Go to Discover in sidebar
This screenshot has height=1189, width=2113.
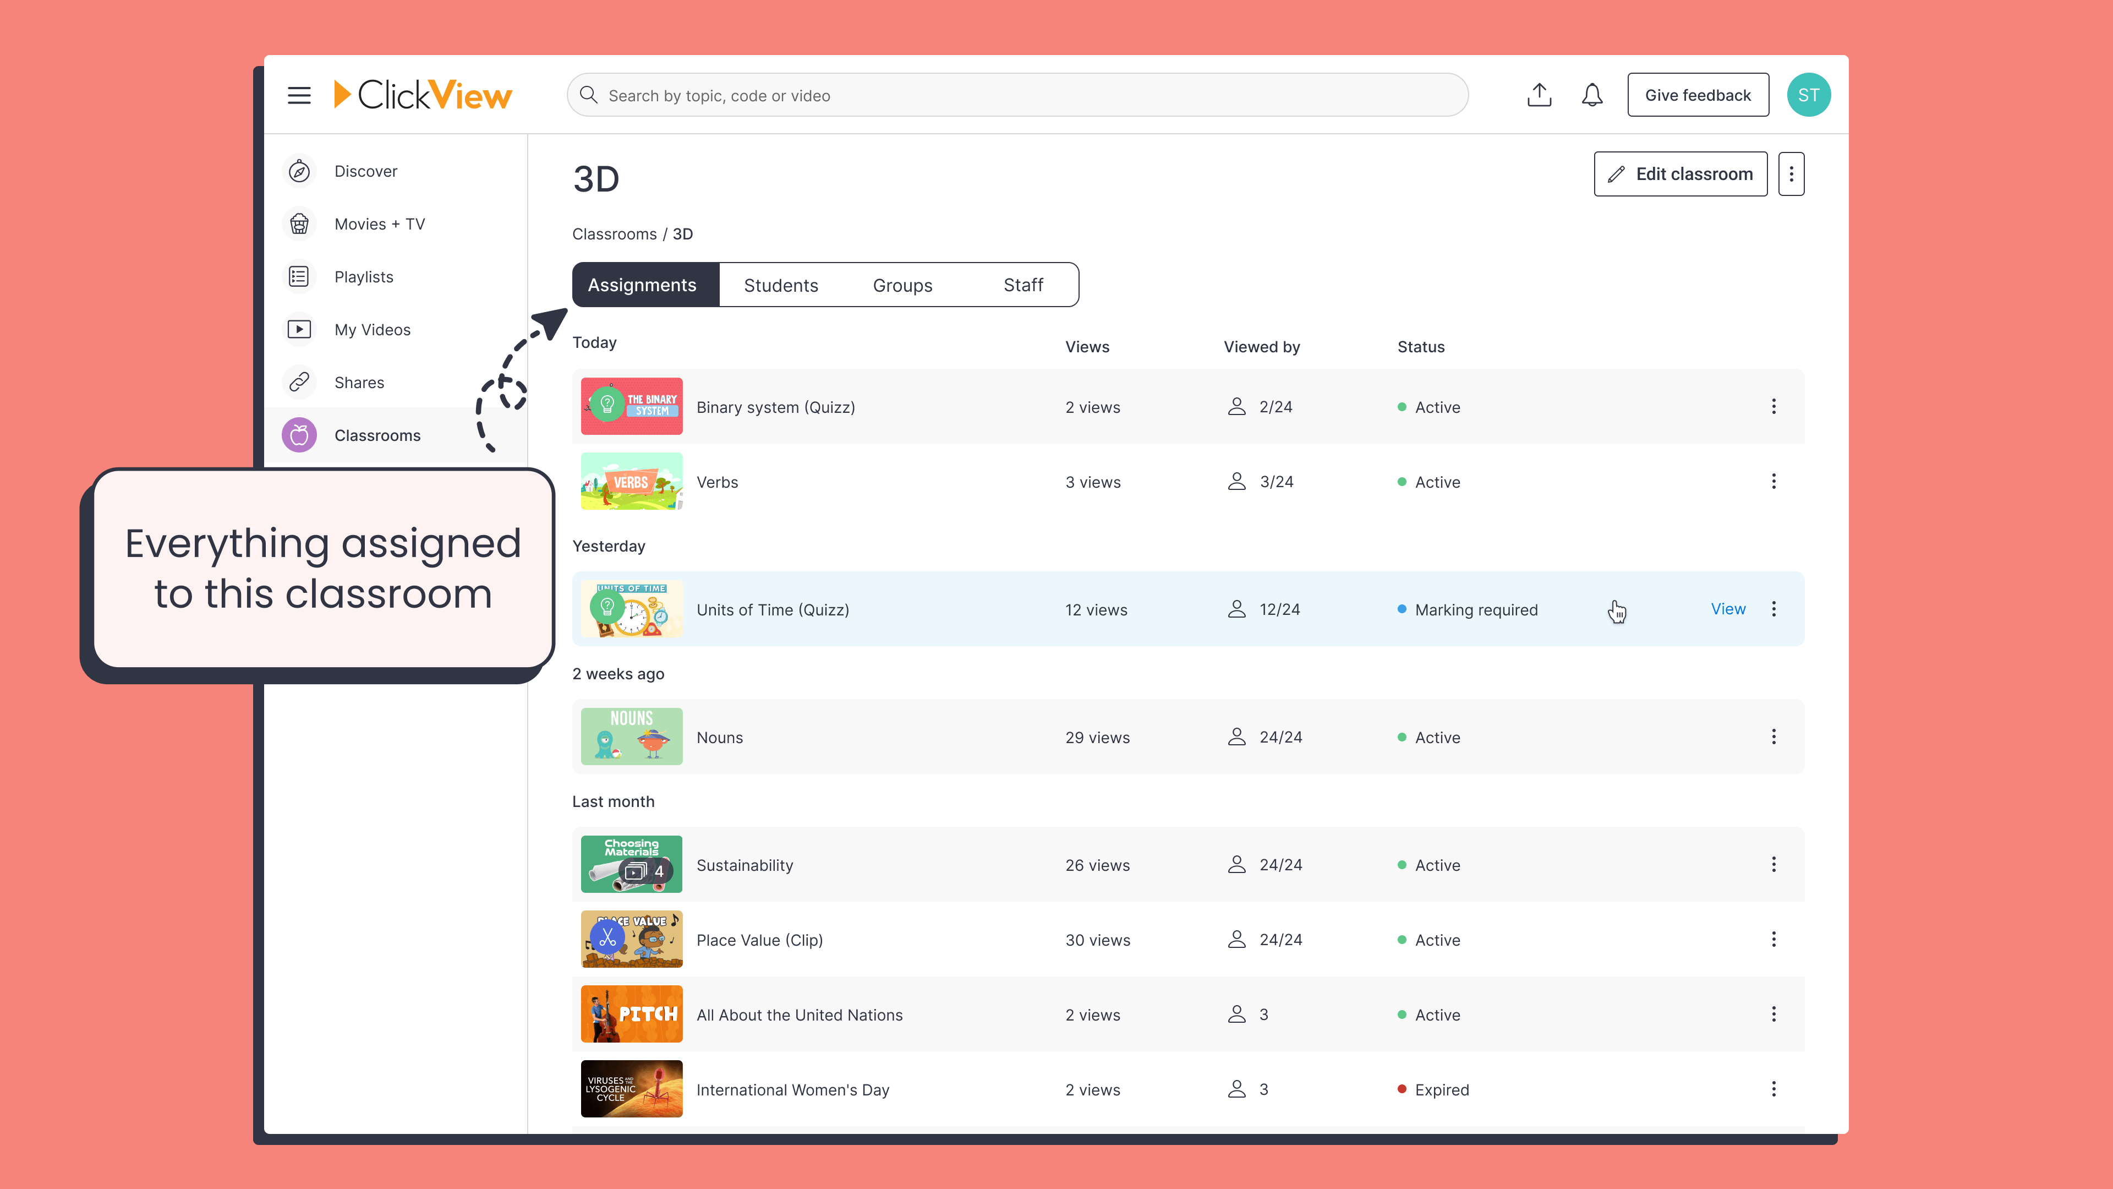coord(365,172)
